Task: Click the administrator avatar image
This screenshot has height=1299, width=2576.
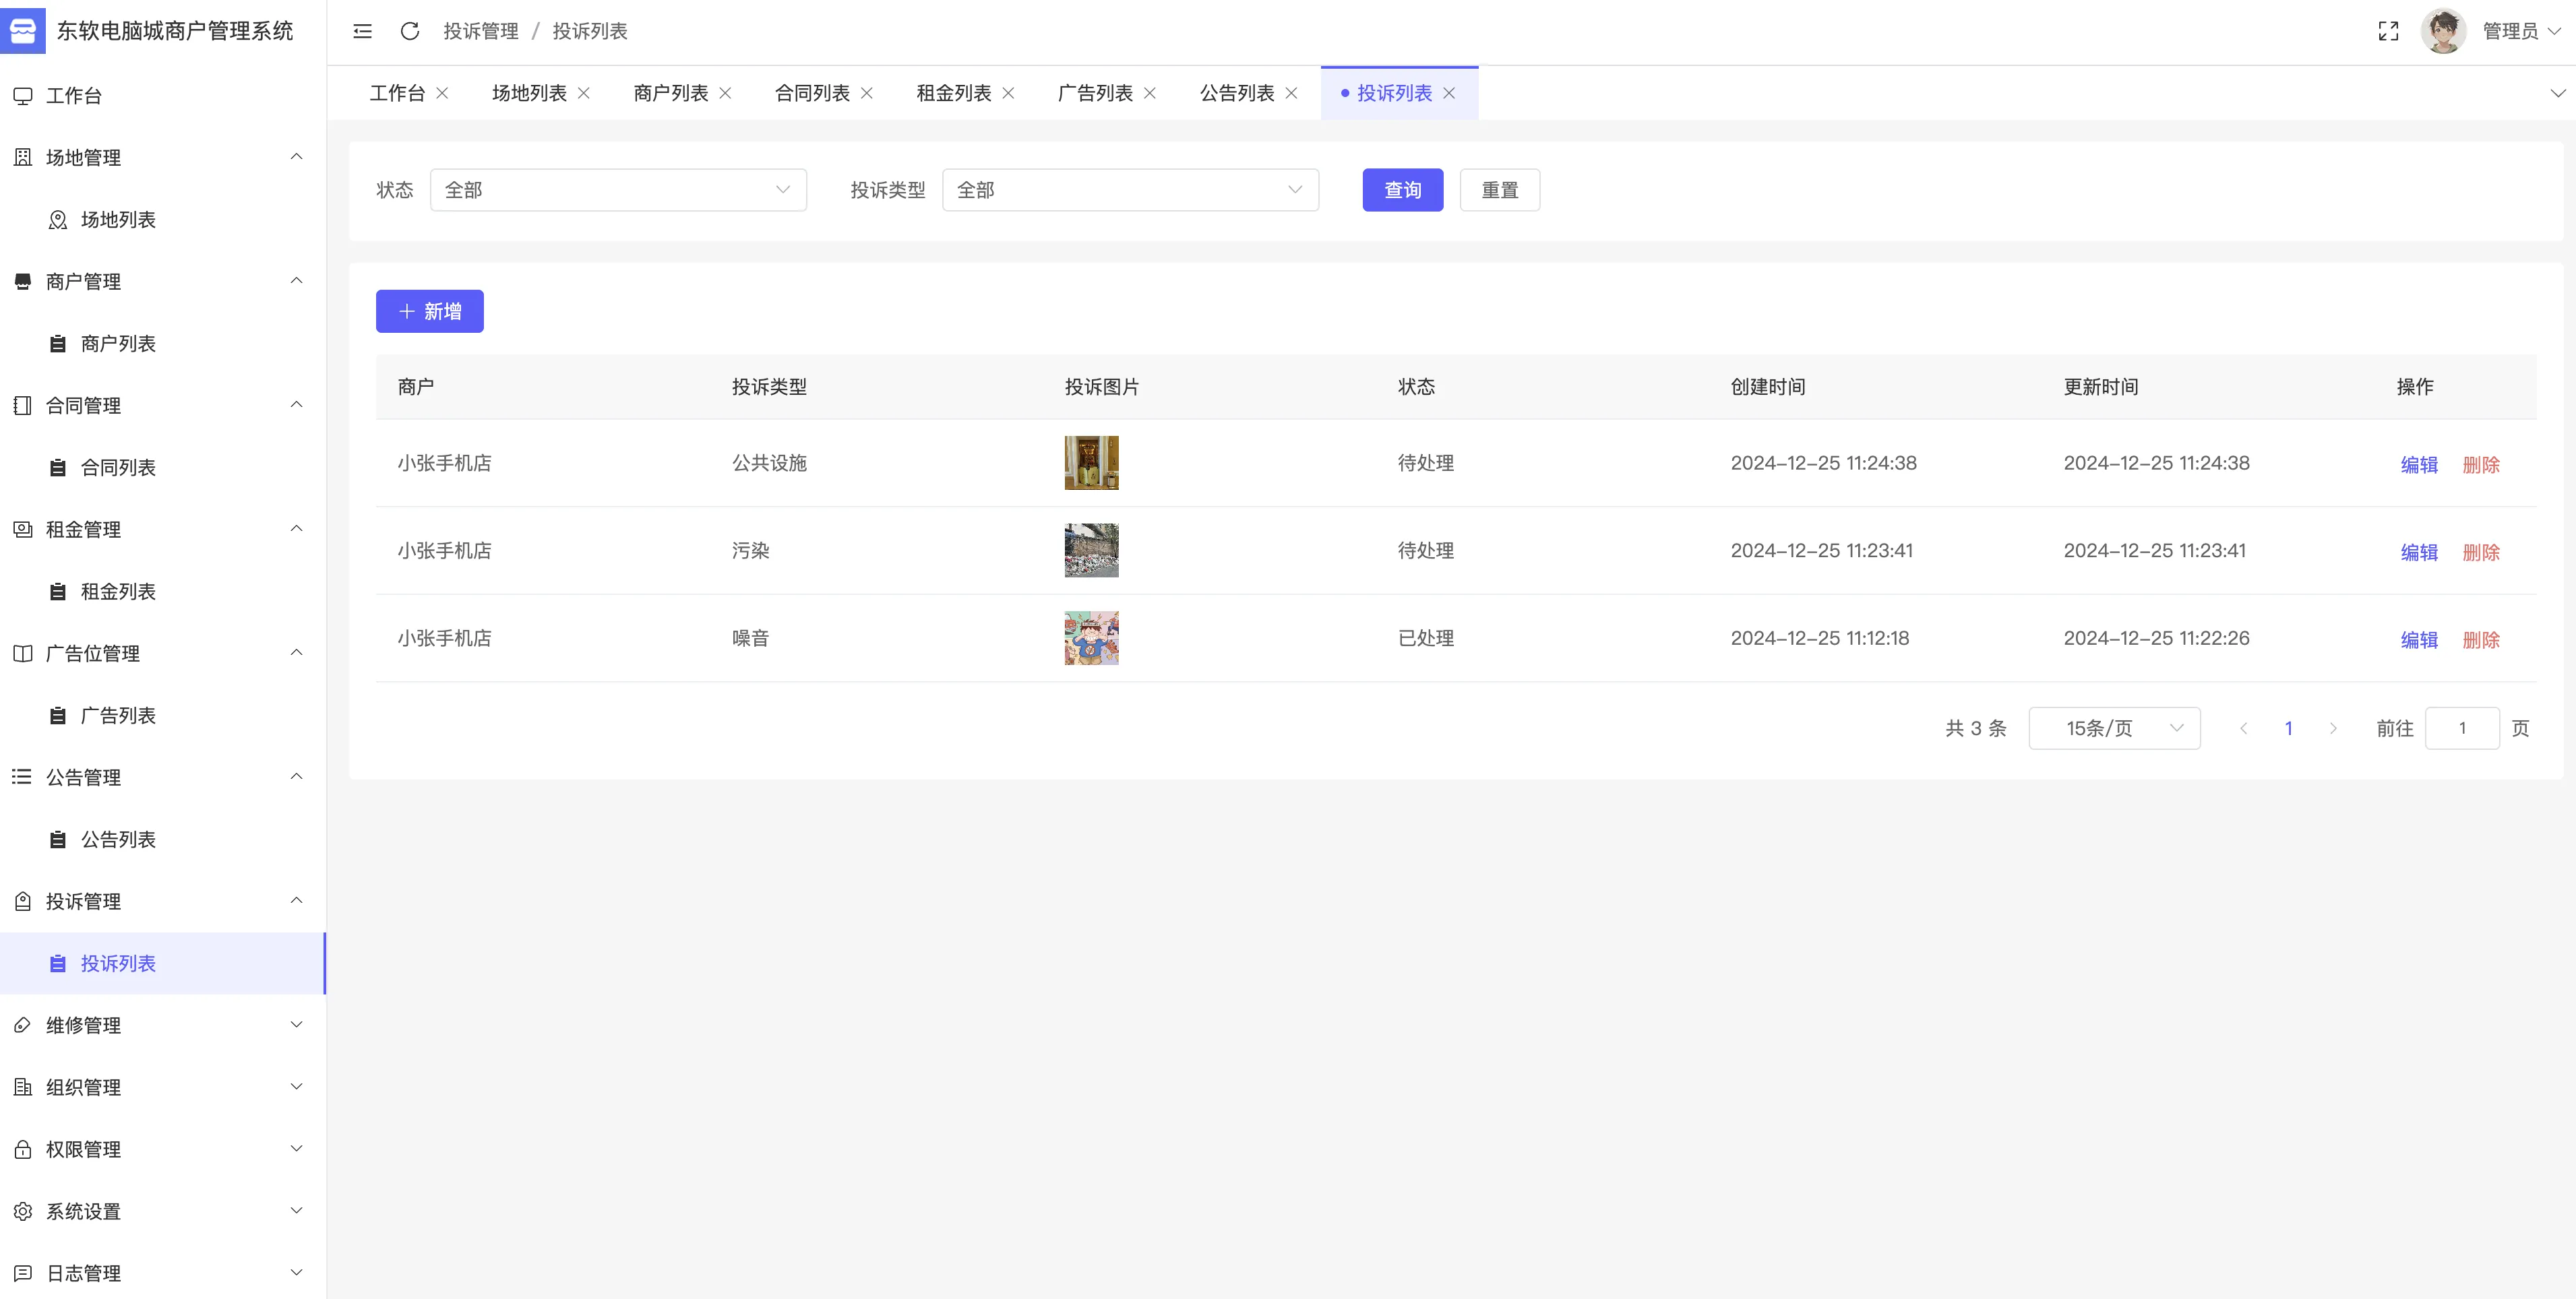Action: click(2443, 31)
